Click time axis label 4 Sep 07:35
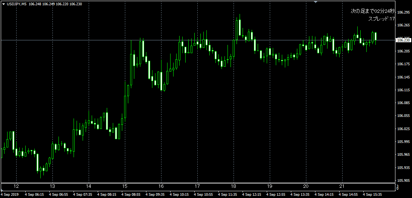This screenshot has width=412, height=198. (x=83, y=195)
